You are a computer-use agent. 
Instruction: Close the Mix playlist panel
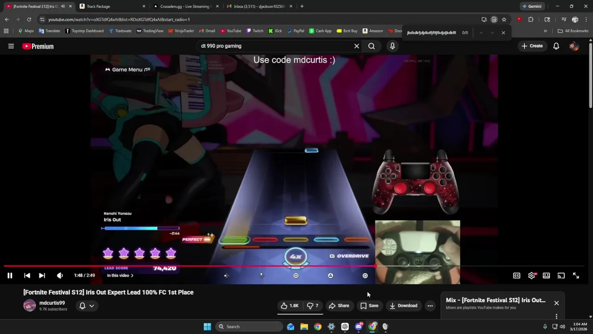(x=556, y=303)
